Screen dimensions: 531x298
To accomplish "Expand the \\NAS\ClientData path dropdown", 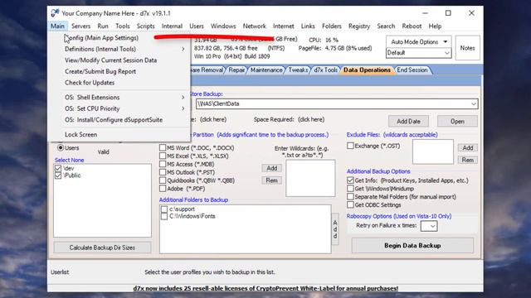I will pyautogui.click(x=474, y=103).
